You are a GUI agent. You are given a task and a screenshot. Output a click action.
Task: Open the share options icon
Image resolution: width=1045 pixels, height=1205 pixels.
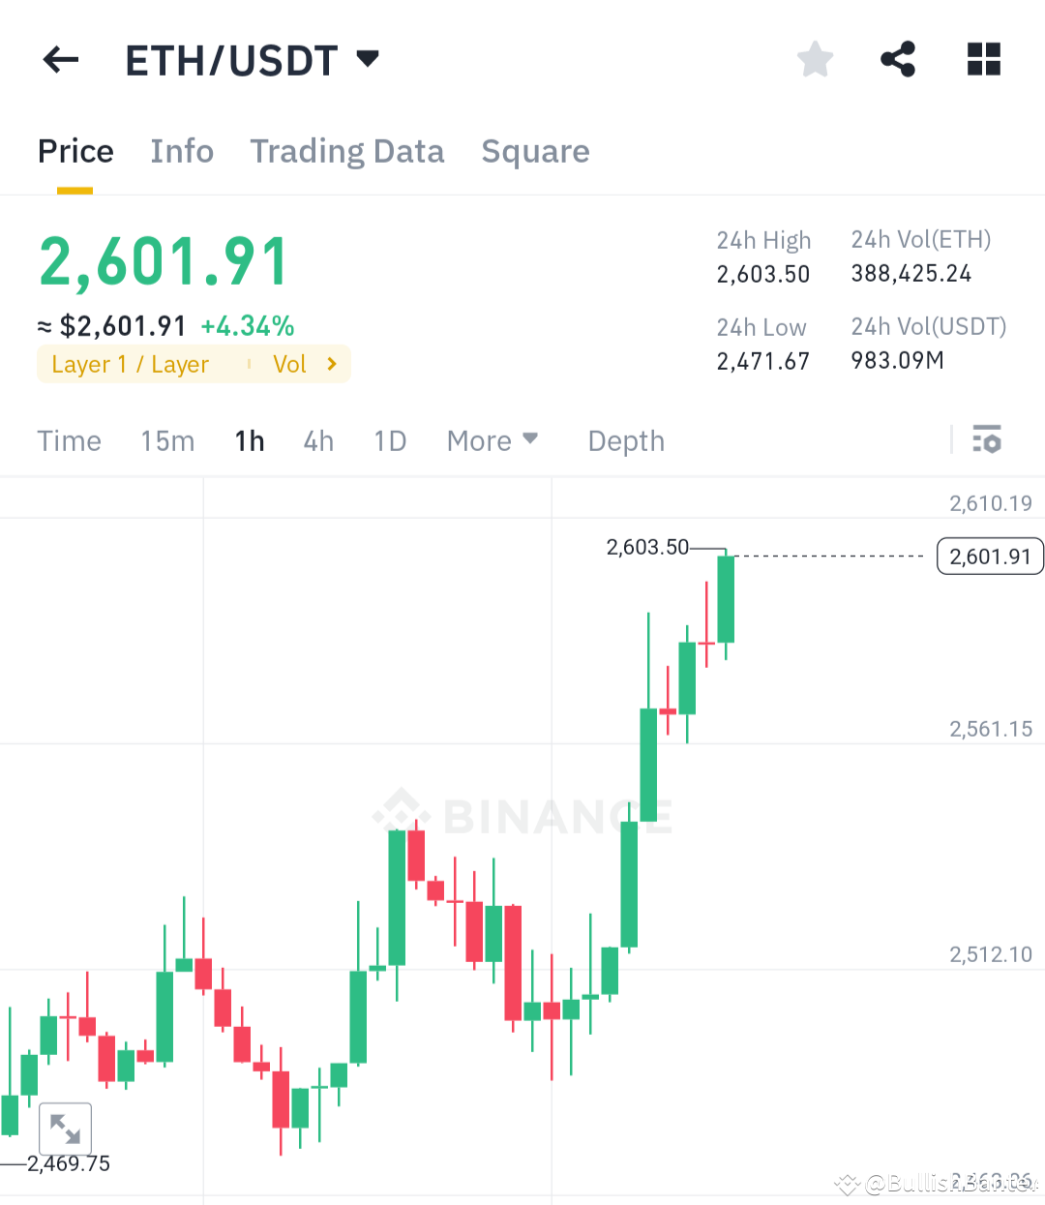point(898,59)
